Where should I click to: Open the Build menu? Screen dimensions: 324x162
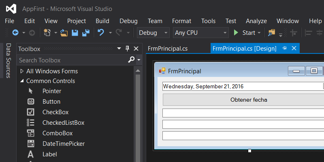102,21
